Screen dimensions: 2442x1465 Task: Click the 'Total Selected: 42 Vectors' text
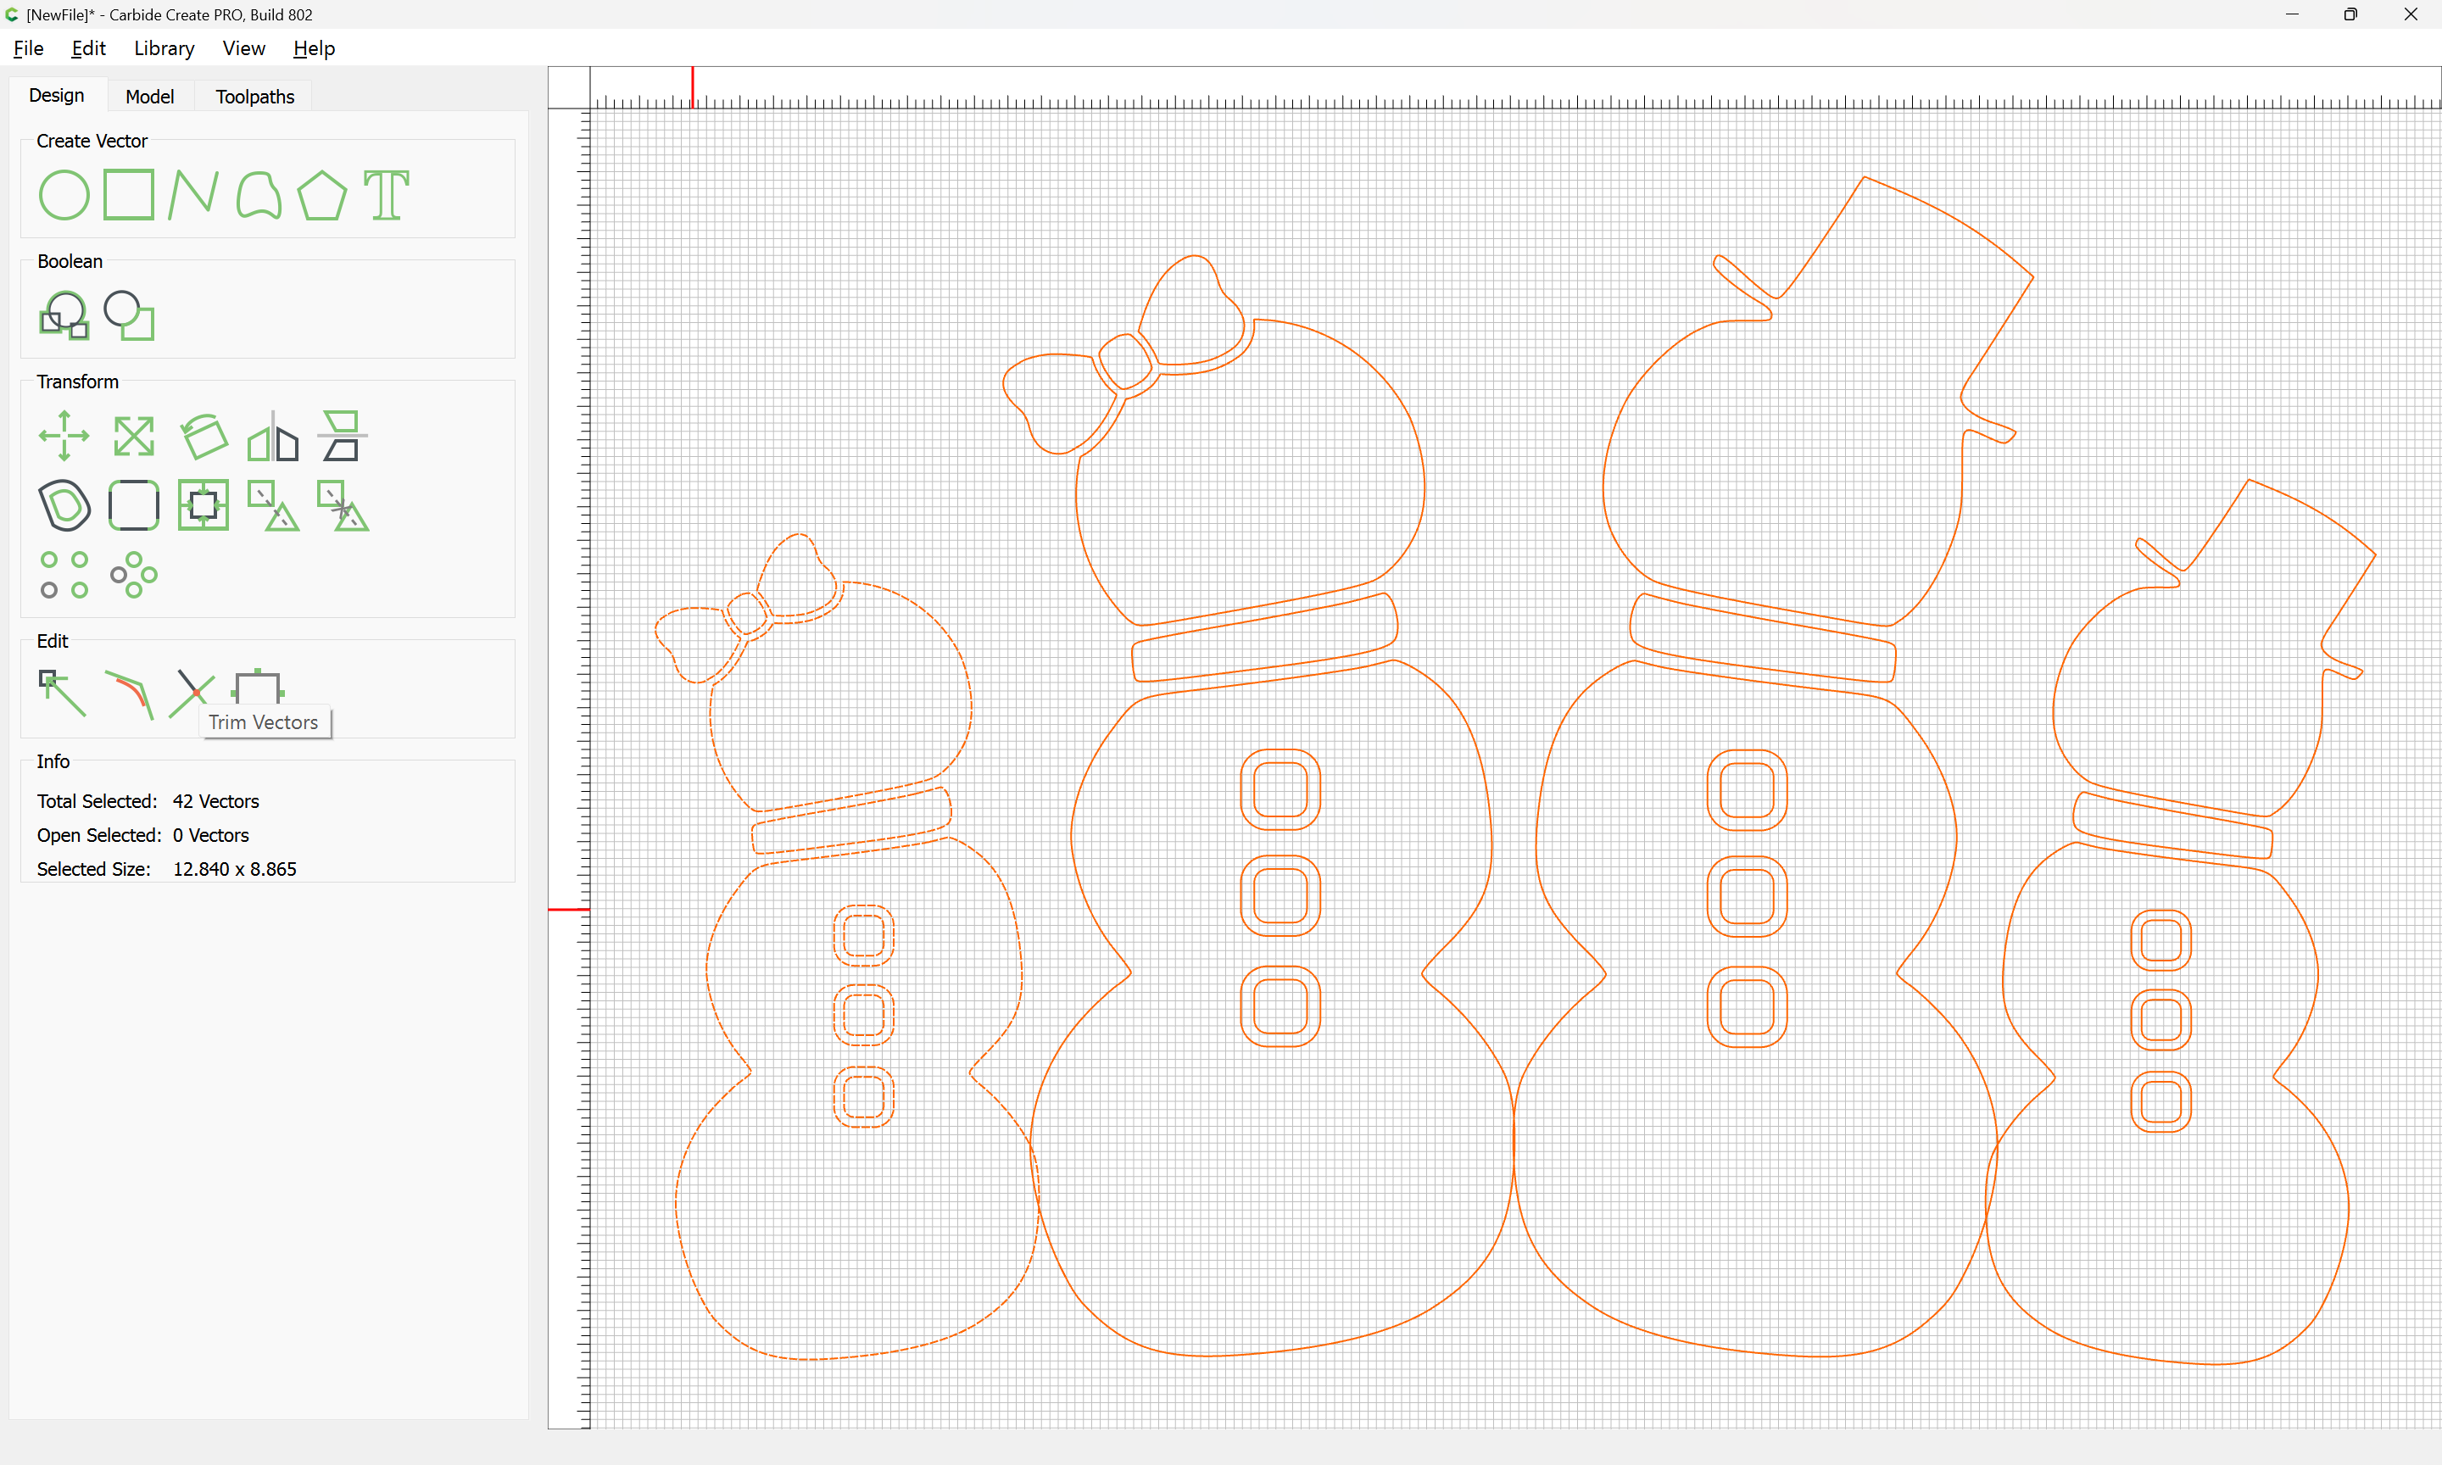click(148, 800)
